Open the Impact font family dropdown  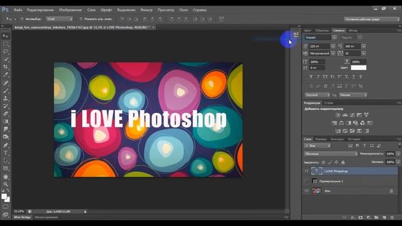[x=334, y=38]
